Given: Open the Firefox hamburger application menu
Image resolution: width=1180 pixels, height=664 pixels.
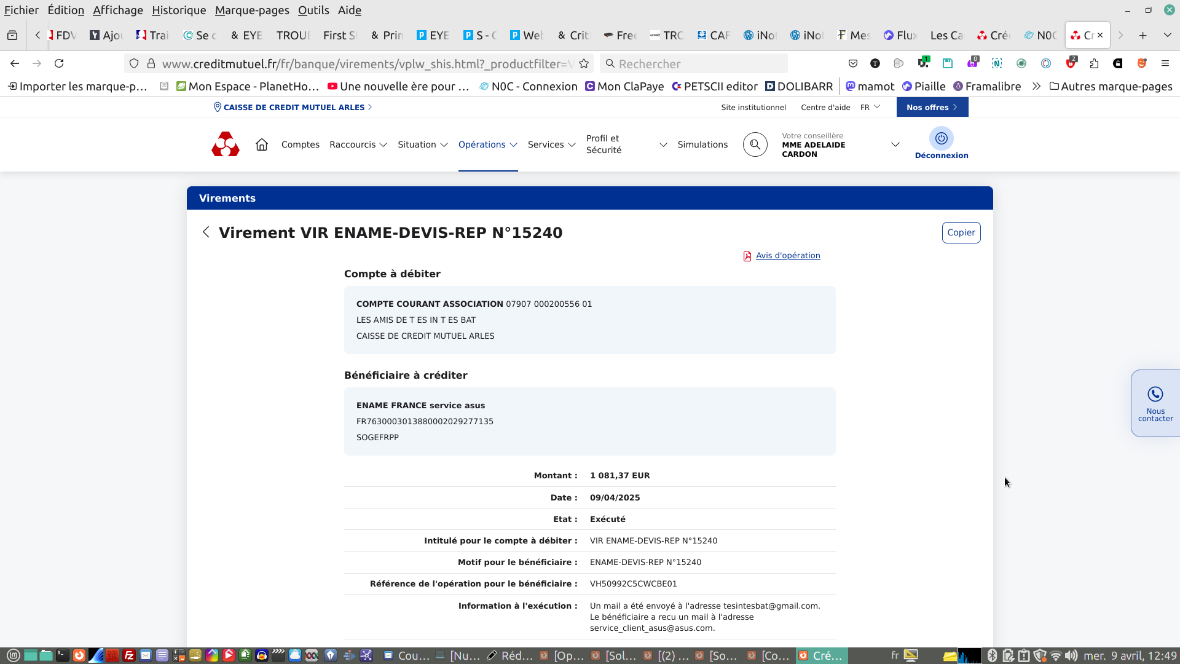Looking at the screenshot, I should 1165,64.
